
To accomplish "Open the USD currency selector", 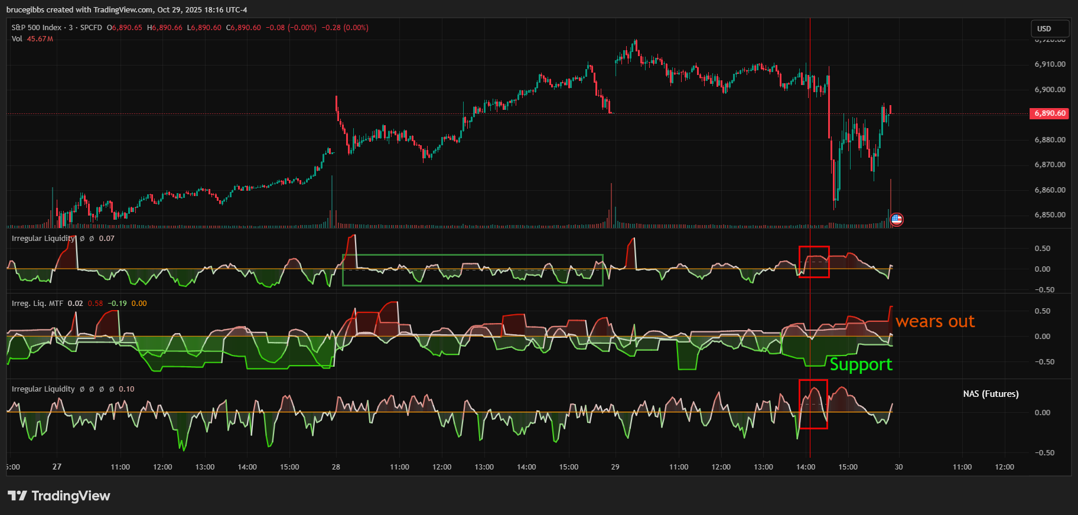I will point(1050,28).
